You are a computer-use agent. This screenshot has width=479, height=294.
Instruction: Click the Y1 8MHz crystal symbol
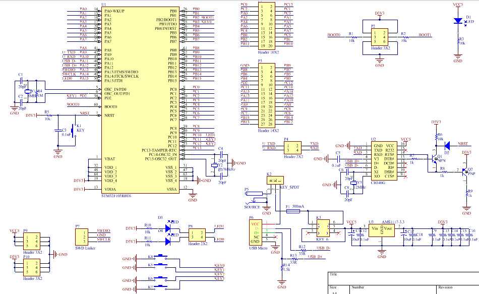28,91
